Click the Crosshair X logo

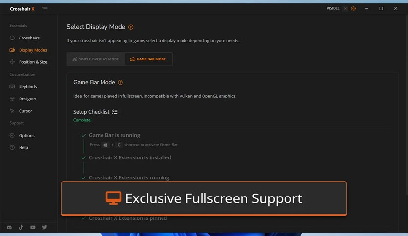(x=22, y=9)
